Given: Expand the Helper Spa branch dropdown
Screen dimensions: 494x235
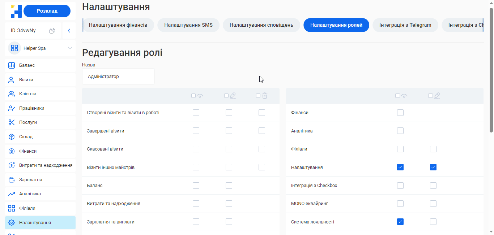Looking at the screenshot, I should pos(70,48).
